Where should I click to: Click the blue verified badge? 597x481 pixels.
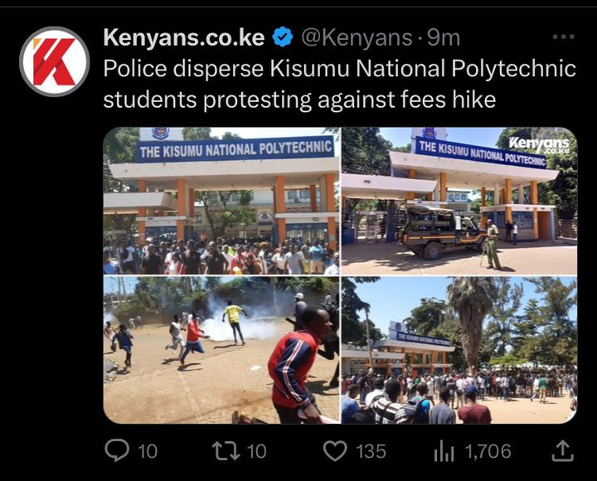click(283, 37)
